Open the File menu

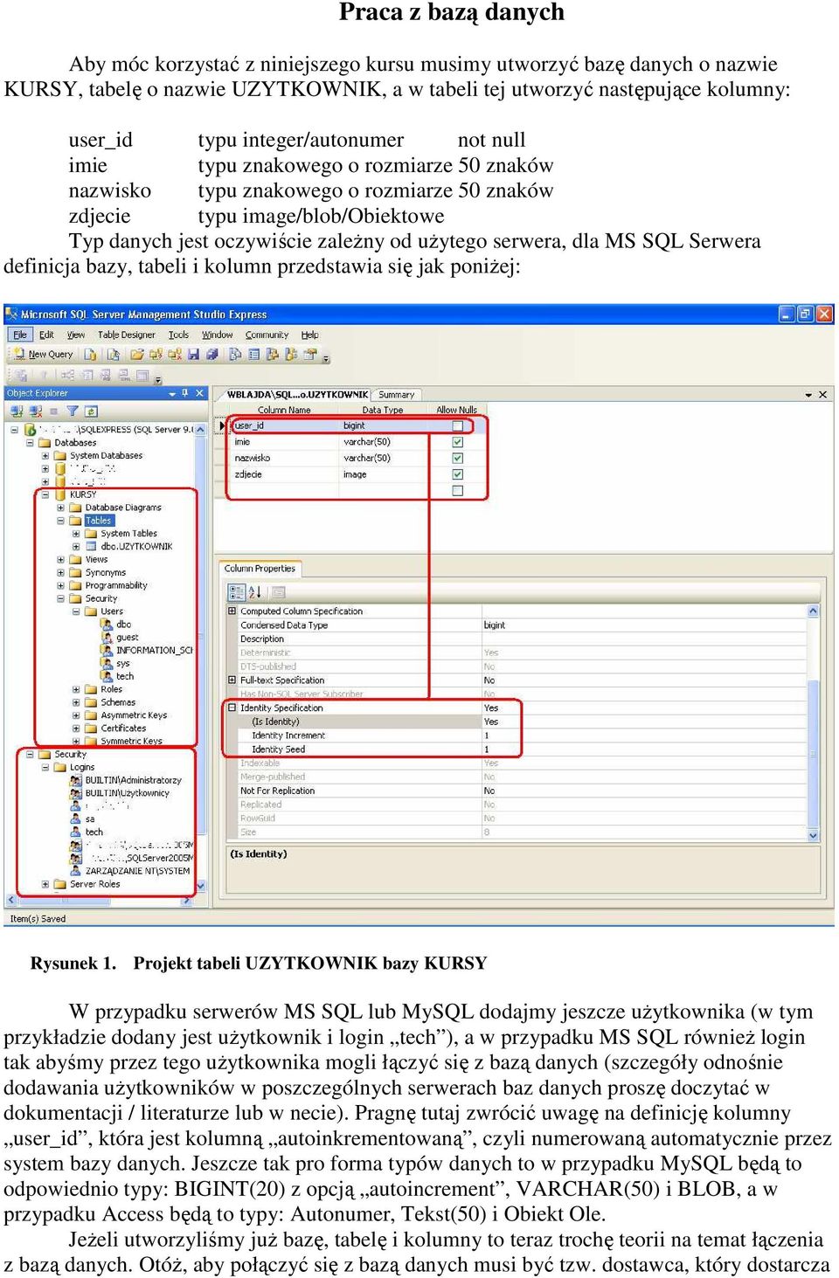coord(20,335)
